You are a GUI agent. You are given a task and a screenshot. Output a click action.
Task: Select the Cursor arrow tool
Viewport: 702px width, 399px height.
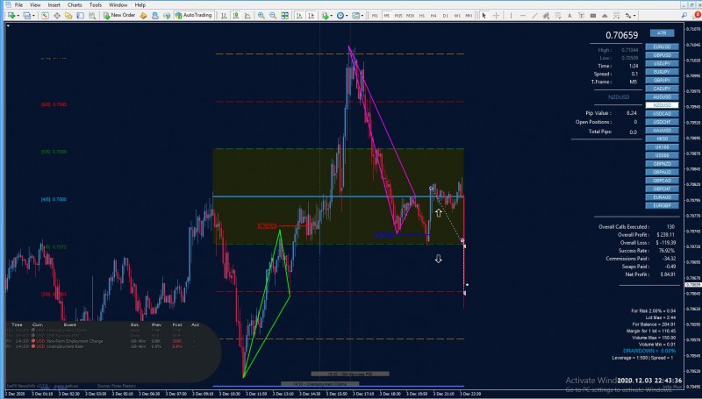tap(484, 16)
